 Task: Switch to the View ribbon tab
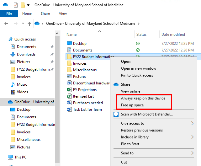pyautogui.click(x=63, y=13)
